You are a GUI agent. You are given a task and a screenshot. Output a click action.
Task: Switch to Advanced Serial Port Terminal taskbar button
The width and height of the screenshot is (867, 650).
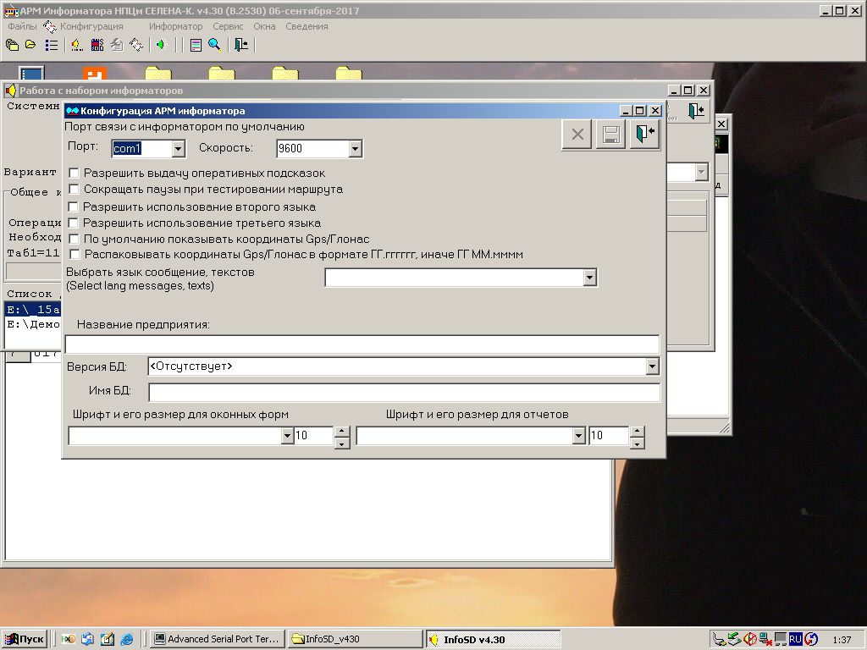pyautogui.click(x=218, y=640)
